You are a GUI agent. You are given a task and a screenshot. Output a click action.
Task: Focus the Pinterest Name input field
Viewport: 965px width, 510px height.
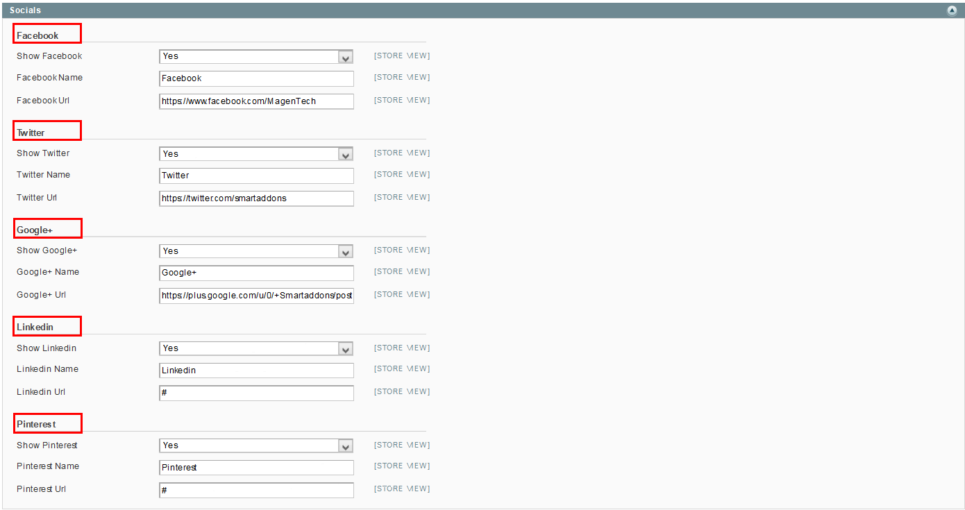pyautogui.click(x=256, y=468)
